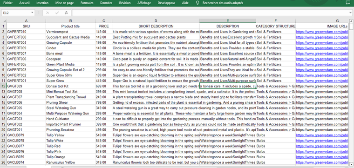Click the CATEGORY STRUCTURE header cell
Image resolution: width=354 pixels, height=168 pixels.
[276, 26]
